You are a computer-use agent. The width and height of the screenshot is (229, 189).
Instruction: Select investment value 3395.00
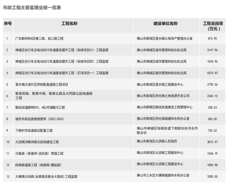(x=212, y=176)
